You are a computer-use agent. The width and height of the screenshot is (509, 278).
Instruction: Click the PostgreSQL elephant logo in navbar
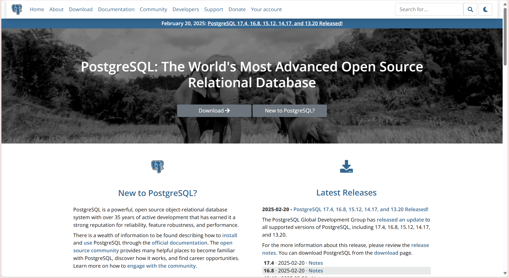17,9
